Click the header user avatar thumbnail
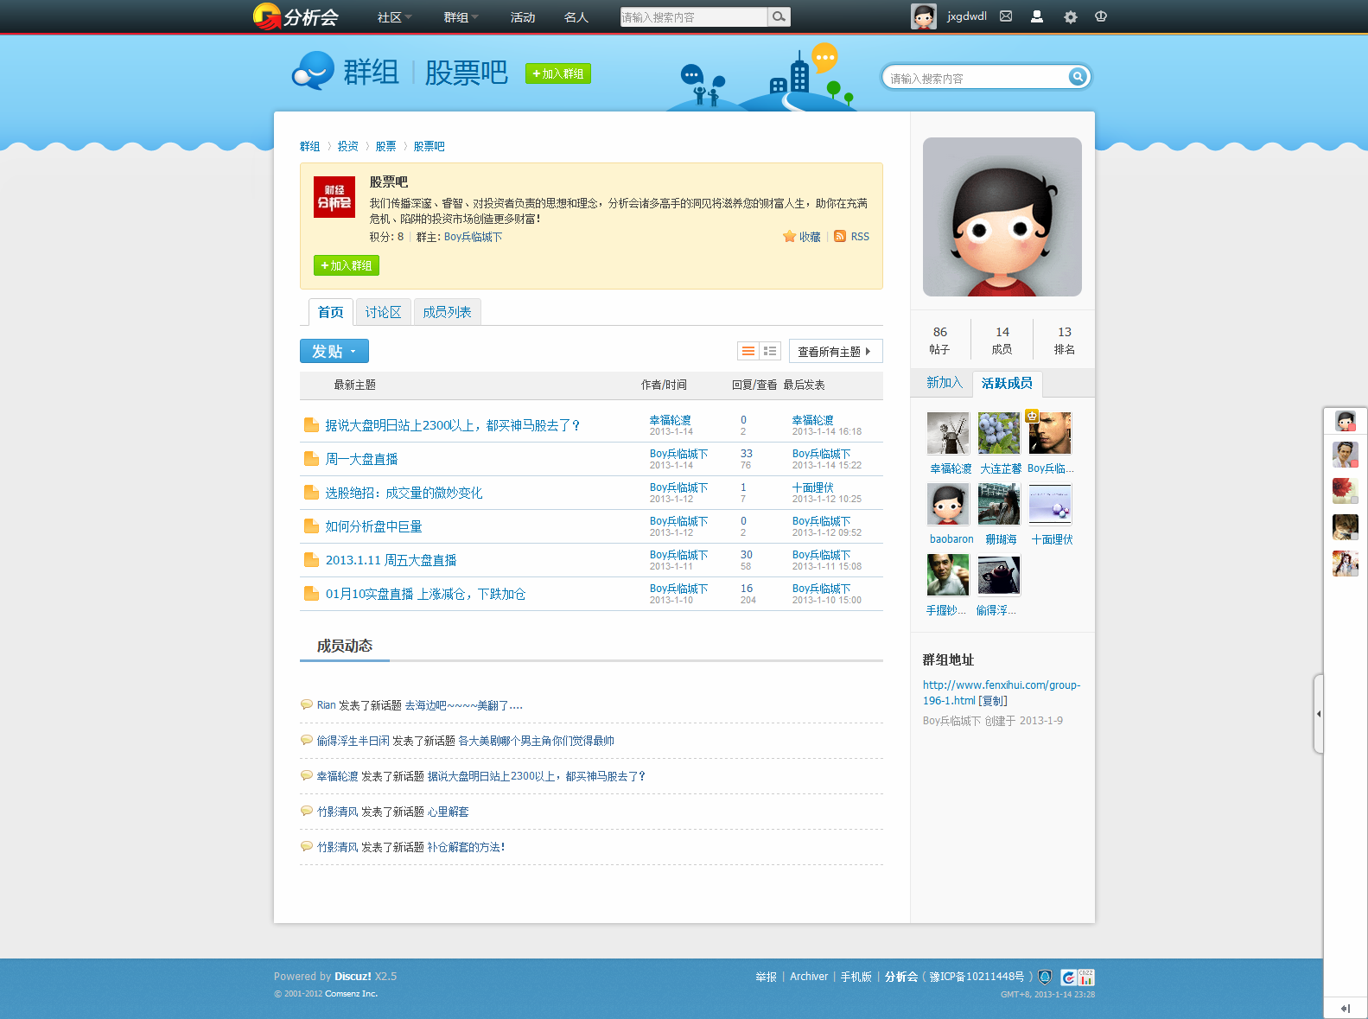 924,16
